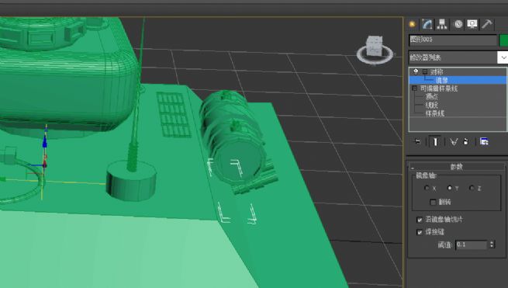
Task: Open the Motion panel tab
Action: (458, 24)
